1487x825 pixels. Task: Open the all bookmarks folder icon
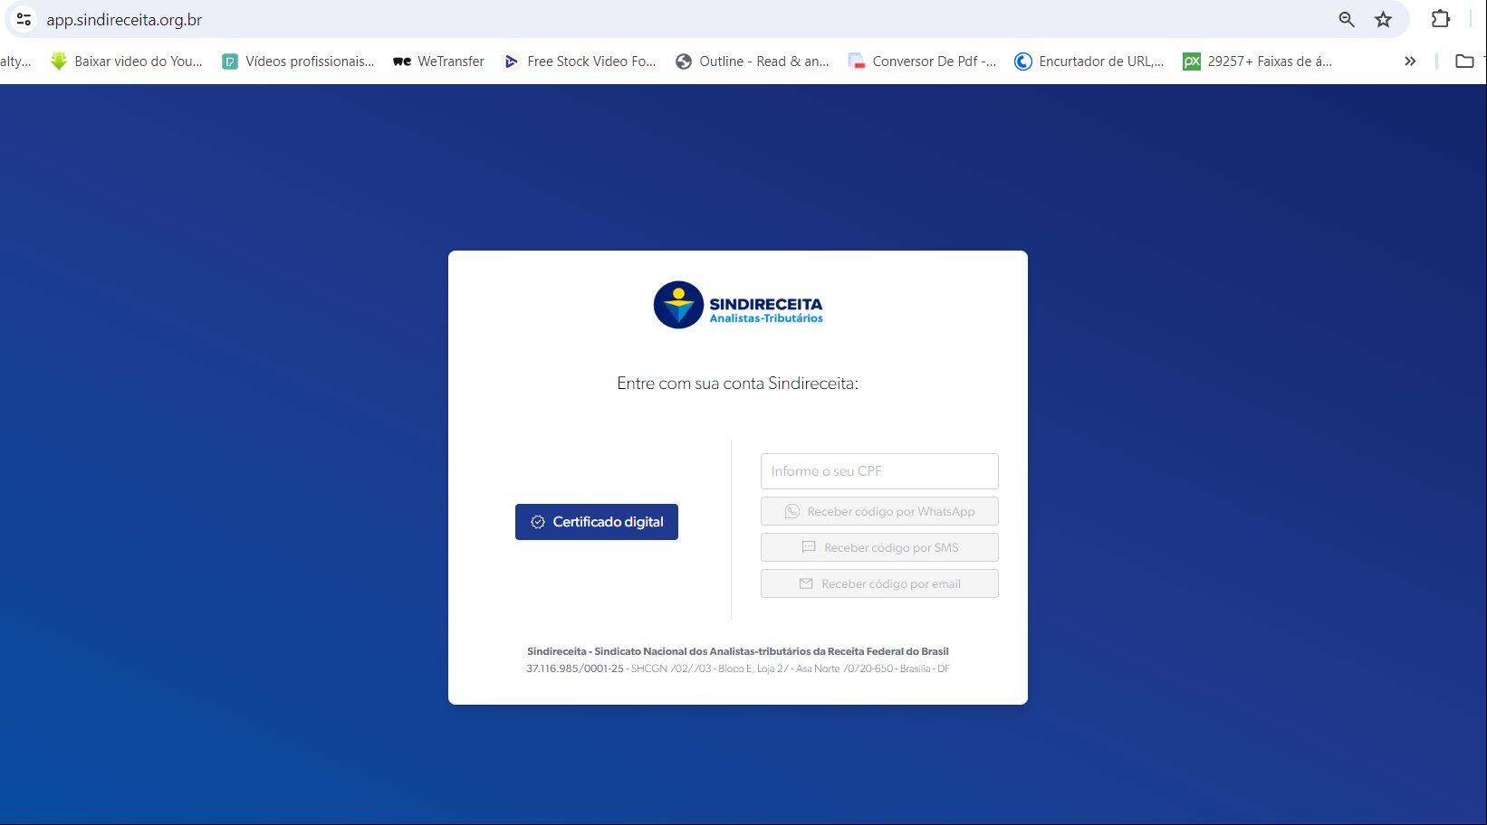(1464, 62)
